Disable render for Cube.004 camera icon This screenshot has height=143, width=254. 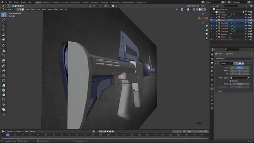coord(251,31)
